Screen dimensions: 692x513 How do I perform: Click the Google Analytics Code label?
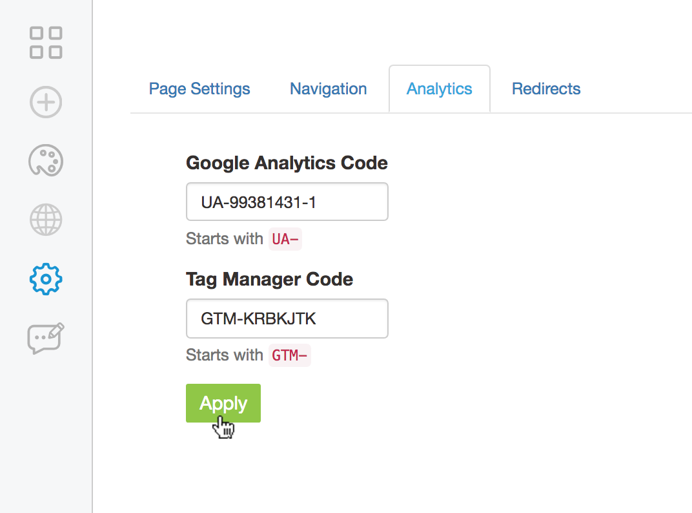coord(287,163)
